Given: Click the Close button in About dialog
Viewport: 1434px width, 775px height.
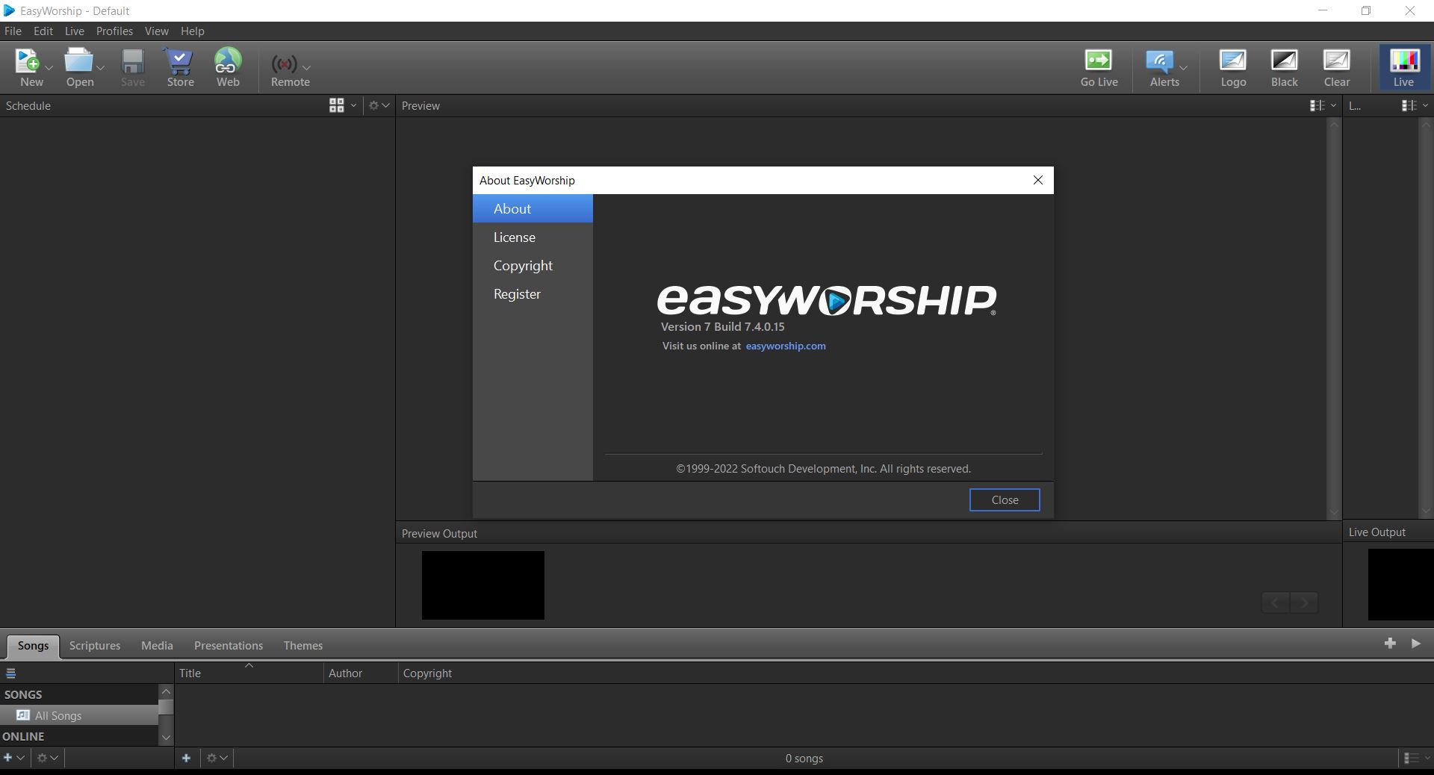Looking at the screenshot, I should (1005, 500).
